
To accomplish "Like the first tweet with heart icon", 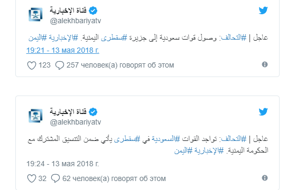I will pos(32,65).
